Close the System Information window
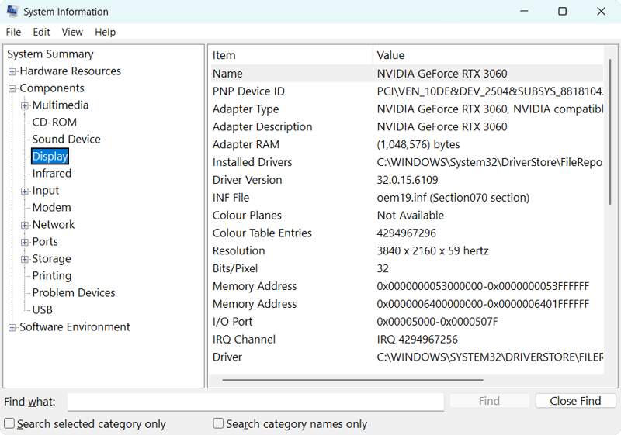This screenshot has height=435, width=621. (x=601, y=12)
